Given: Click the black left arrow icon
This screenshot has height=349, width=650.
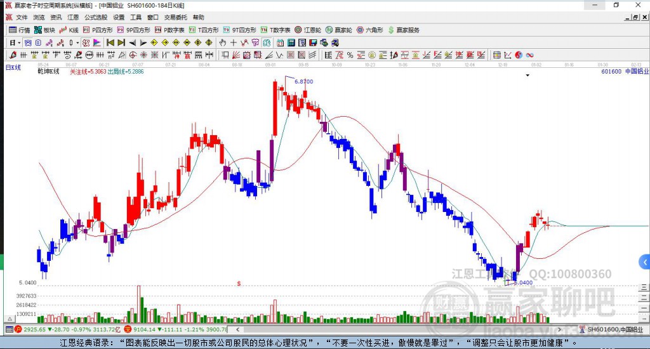Looking at the screenshot, I should (132, 43).
